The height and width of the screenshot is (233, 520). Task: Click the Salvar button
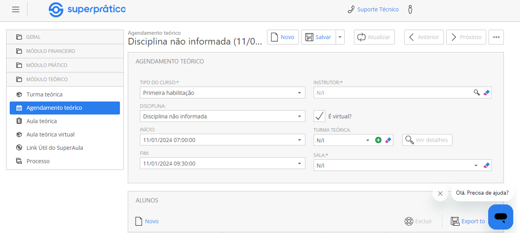[x=318, y=37]
